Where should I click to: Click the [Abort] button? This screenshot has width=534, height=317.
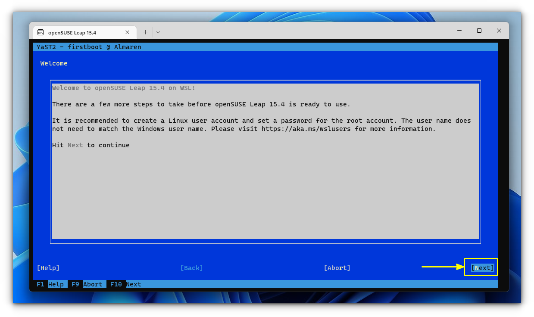(x=337, y=268)
